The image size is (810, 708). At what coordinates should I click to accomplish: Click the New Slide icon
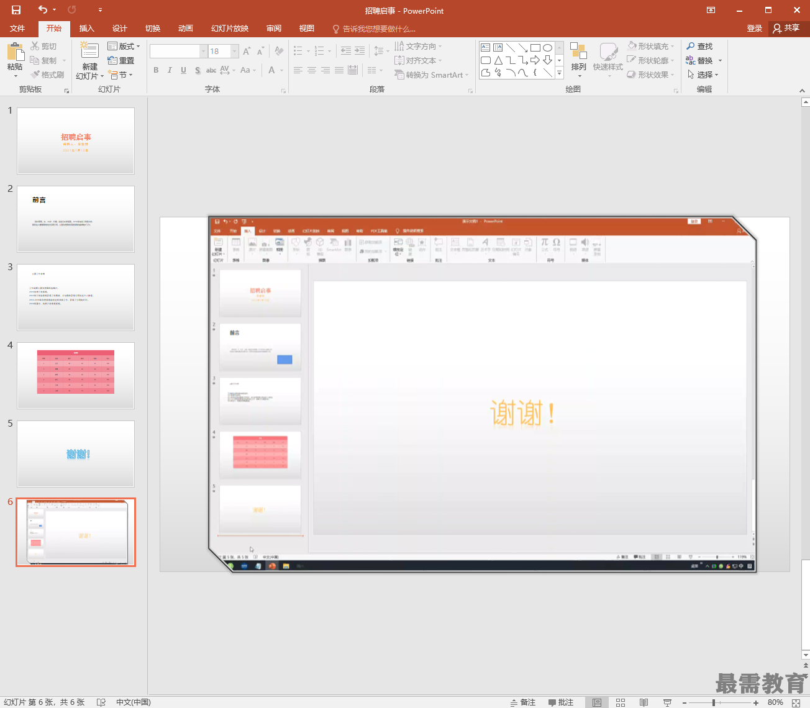pyautogui.click(x=89, y=52)
